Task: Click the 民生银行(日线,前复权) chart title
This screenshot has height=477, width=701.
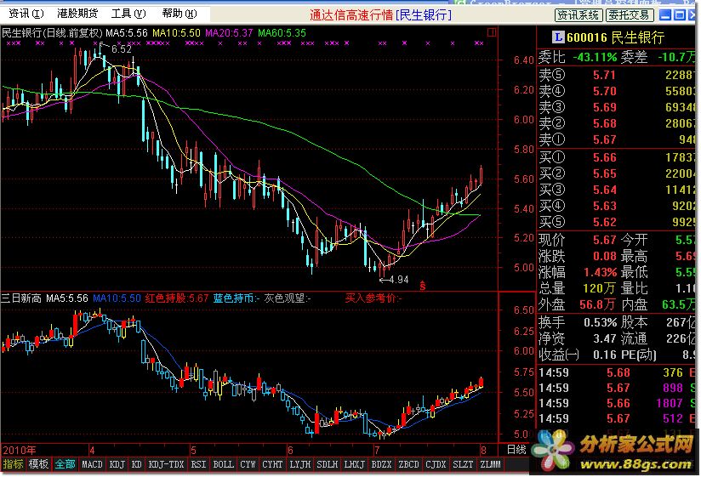Action: (x=52, y=33)
